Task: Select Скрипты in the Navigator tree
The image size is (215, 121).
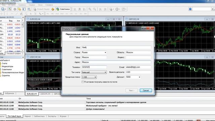Action: coord(6,75)
